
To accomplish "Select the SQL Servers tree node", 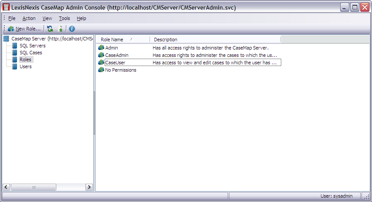I will 33,46.
